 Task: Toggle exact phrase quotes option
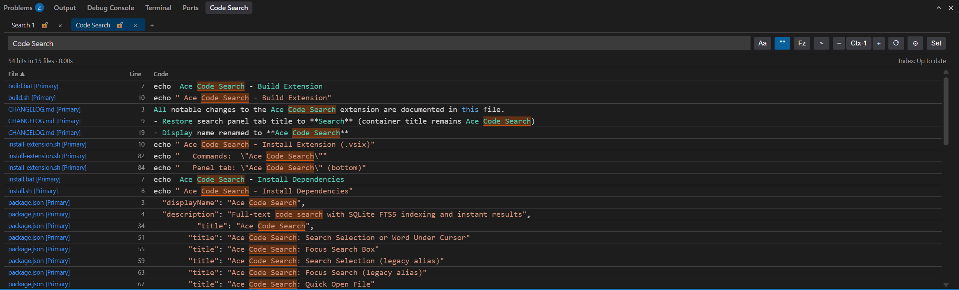pos(782,43)
